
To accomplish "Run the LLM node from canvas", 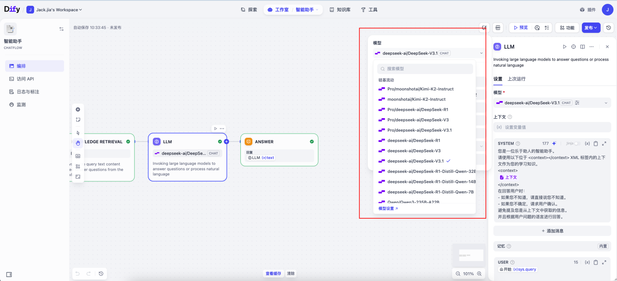I will pyautogui.click(x=215, y=128).
